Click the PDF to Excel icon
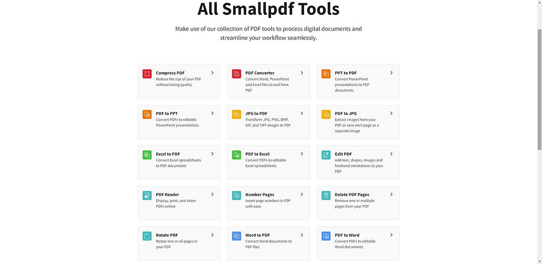 click(237, 155)
